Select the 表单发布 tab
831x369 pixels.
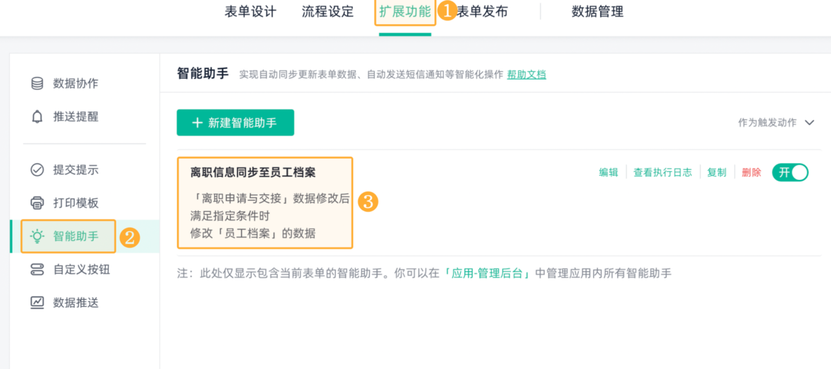coord(483,12)
